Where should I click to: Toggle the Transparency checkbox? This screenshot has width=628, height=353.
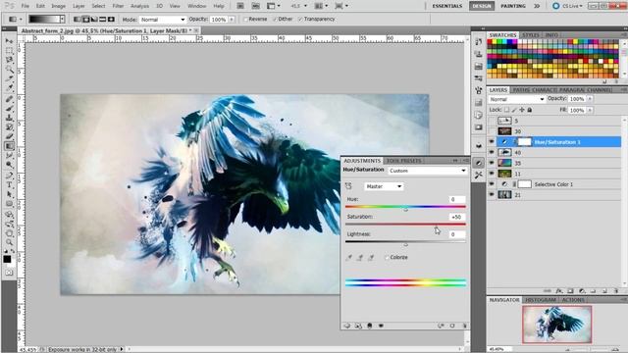300,20
